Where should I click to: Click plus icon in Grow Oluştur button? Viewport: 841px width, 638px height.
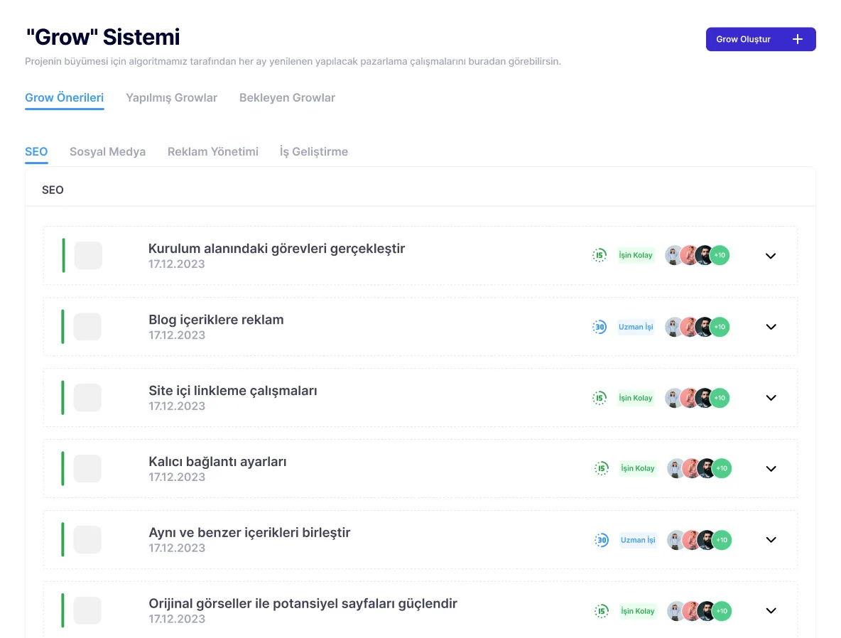pyautogui.click(x=798, y=39)
